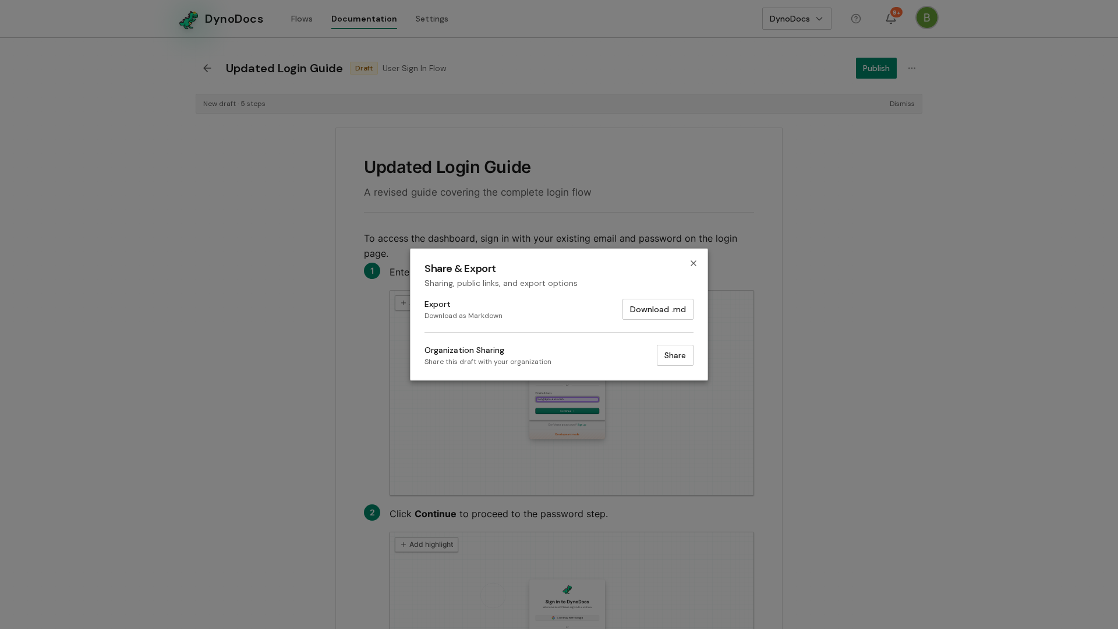Open the three-dot more options menu
The width and height of the screenshot is (1118, 629).
(x=912, y=68)
